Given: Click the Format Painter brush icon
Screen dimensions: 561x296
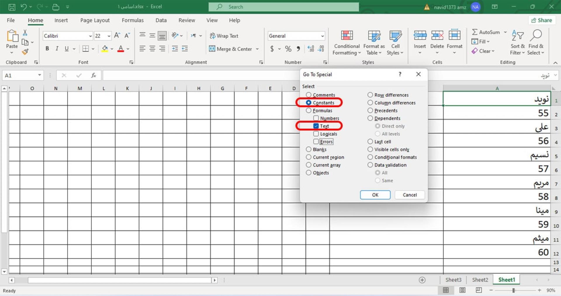Looking at the screenshot, I should click(x=25, y=52).
